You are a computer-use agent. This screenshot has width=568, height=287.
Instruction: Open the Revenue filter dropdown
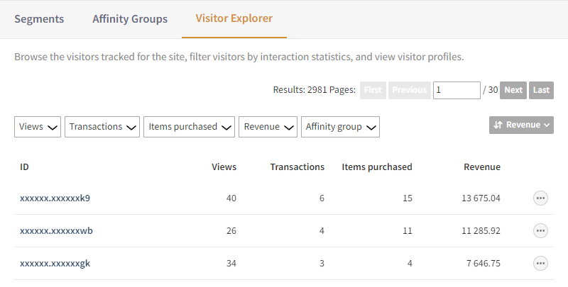pyautogui.click(x=268, y=127)
